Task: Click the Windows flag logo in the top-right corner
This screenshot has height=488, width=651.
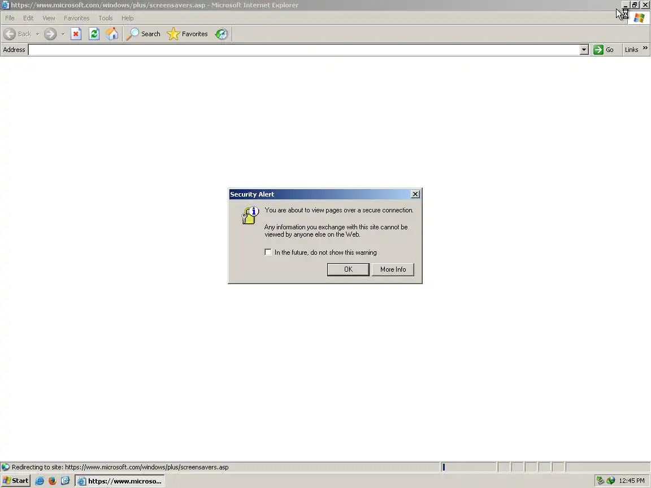Action: (639, 18)
